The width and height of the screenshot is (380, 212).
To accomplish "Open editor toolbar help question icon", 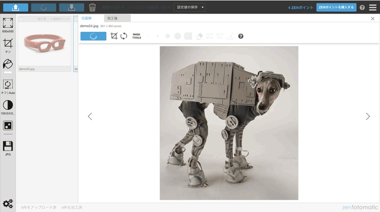I will coord(241,36).
